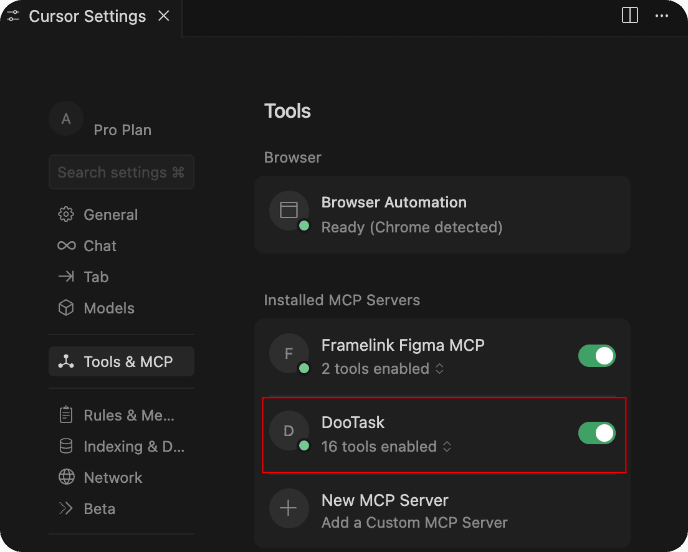The height and width of the screenshot is (552, 688).
Task: Click the Cursor Settings tab sliders icon
Action: [x=13, y=16]
